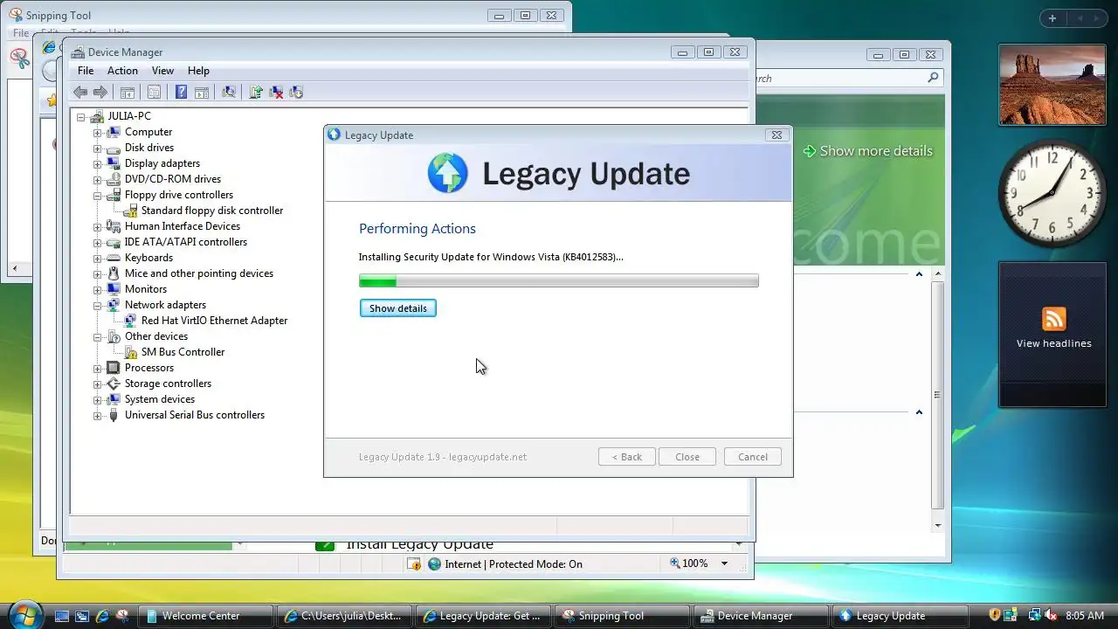Viewport: 1118px width, 629px height.
Task: Open the Help menu in Device Manager
Action: coord(198,71)
